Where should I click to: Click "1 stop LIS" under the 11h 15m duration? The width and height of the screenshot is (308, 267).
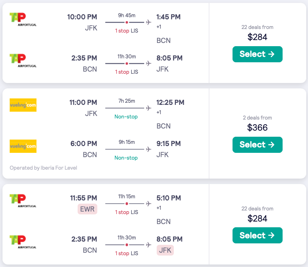click(x=126, y=212)
